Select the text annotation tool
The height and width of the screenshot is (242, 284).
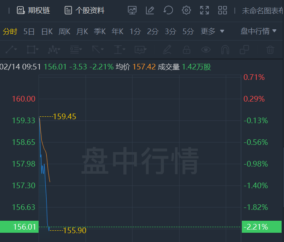pyautogui.click(x=139, y=50)
